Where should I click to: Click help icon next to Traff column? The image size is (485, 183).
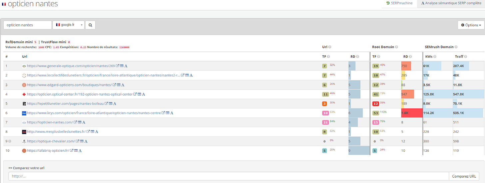coord(466,57)
